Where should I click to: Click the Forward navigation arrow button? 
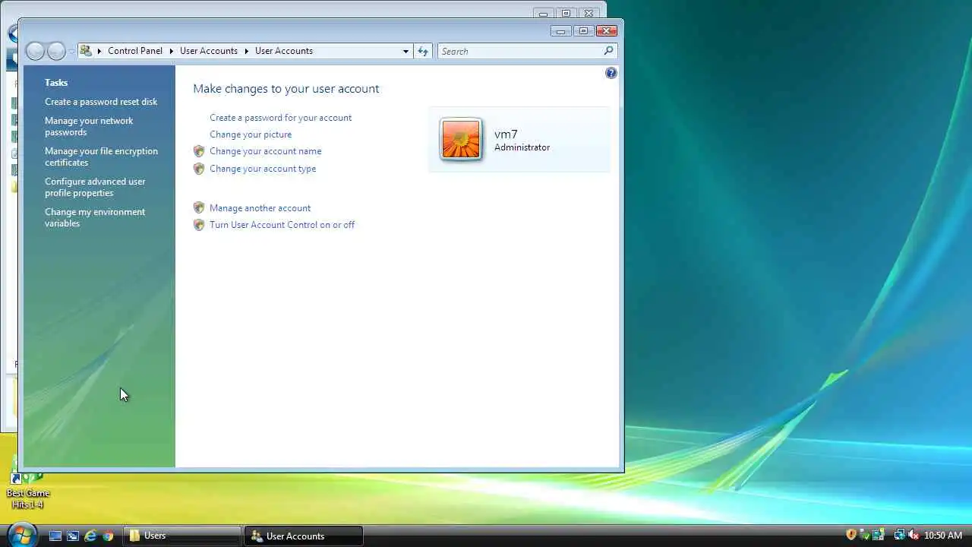[x=57, y=51]
